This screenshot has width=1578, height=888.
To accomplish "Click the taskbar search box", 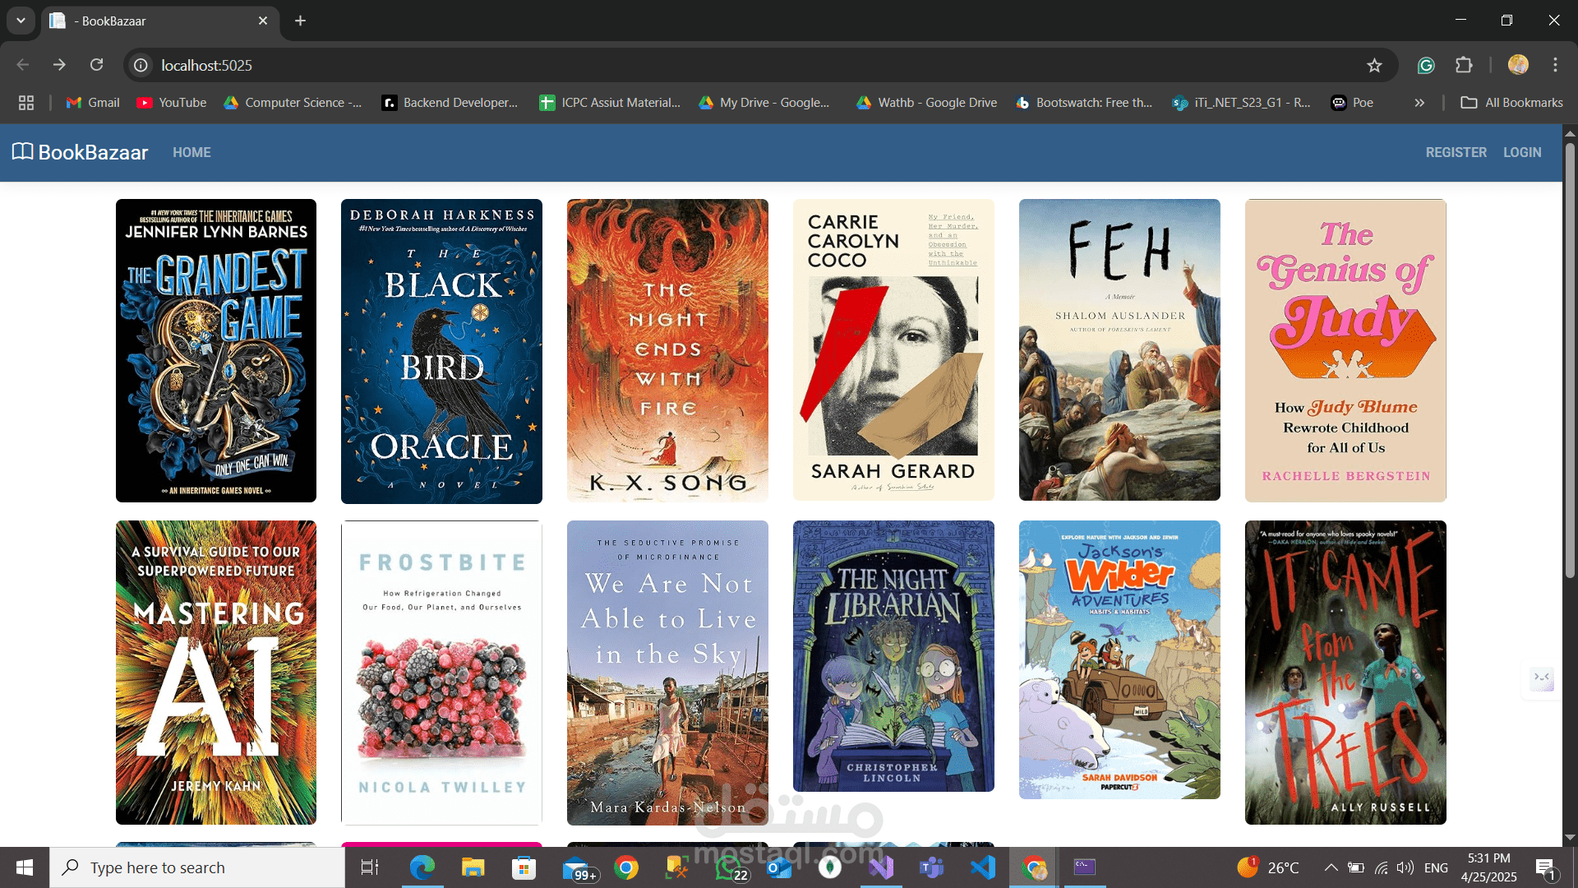I will pos(197,867).
